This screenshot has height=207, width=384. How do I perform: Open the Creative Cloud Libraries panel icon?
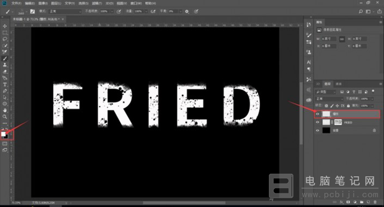(309, 100)
